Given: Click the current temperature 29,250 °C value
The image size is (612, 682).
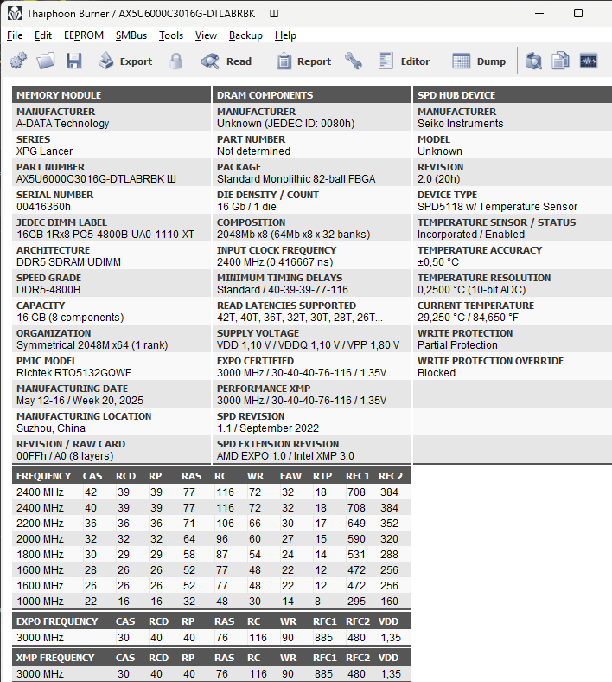Looking at the screenshot, I should tap(468, 318).
